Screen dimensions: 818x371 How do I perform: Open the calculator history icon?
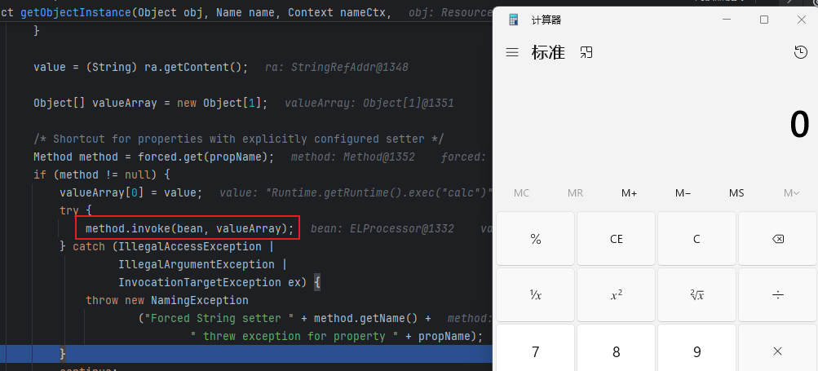[x=800, y=52]
